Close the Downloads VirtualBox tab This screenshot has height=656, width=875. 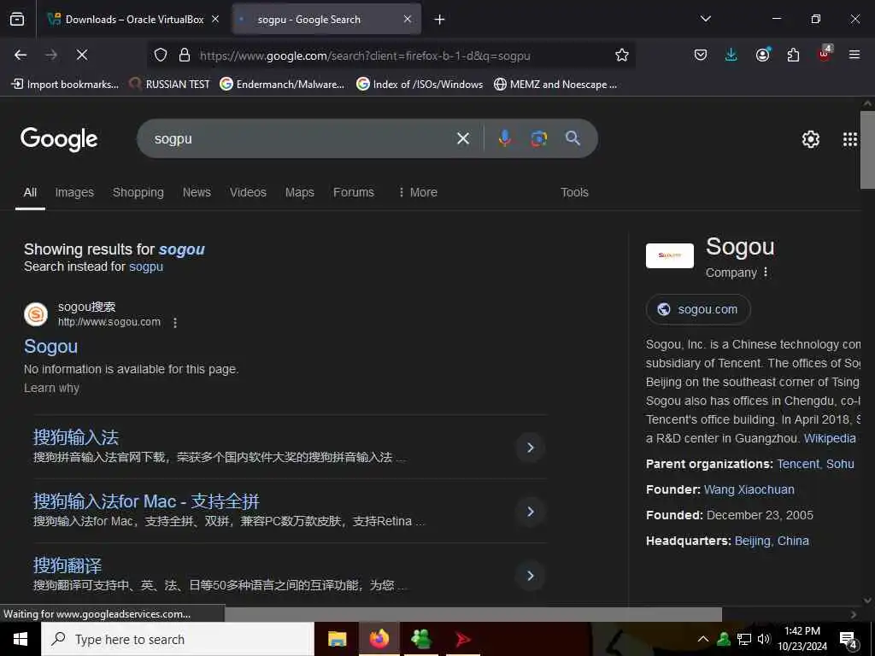click(215, 19)
